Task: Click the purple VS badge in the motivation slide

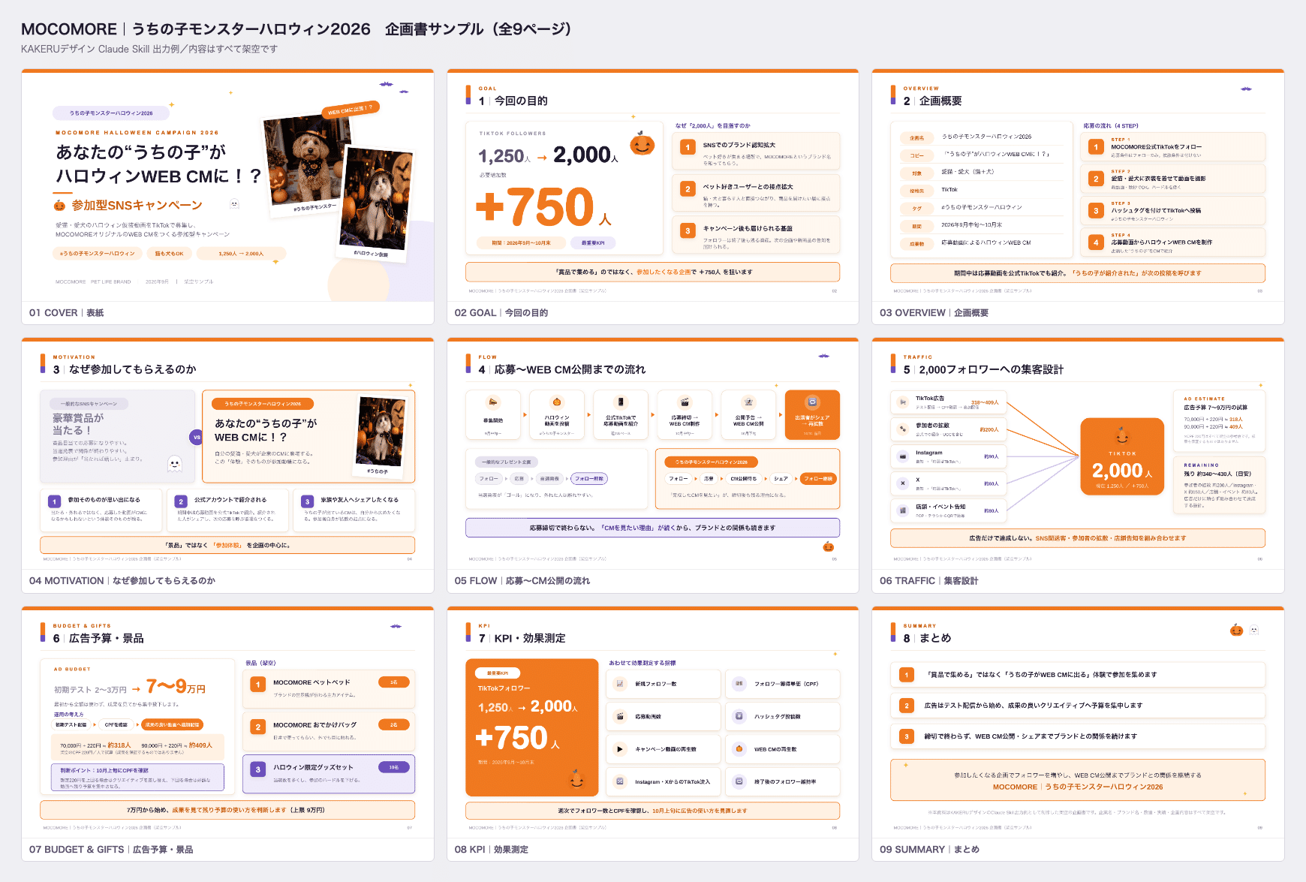Action: point(197,437)
